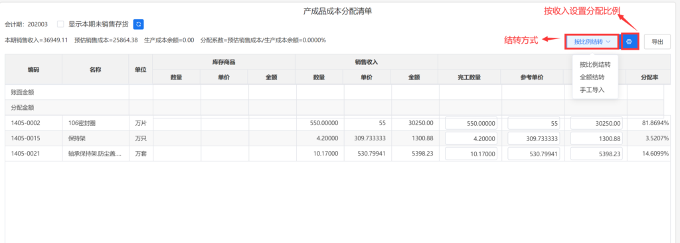Pick 手工导入 menu option
680x243 pixels.
[592, 90]
